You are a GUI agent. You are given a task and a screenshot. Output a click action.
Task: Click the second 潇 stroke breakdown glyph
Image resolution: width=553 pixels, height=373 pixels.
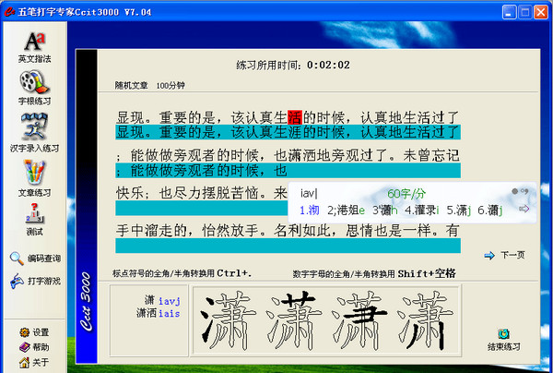[294, 320]
